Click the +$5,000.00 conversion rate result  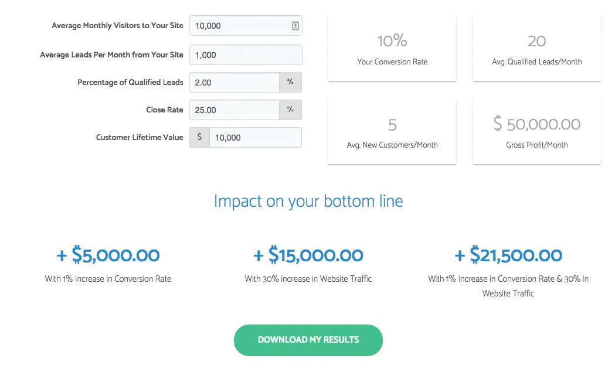(108, 255)
